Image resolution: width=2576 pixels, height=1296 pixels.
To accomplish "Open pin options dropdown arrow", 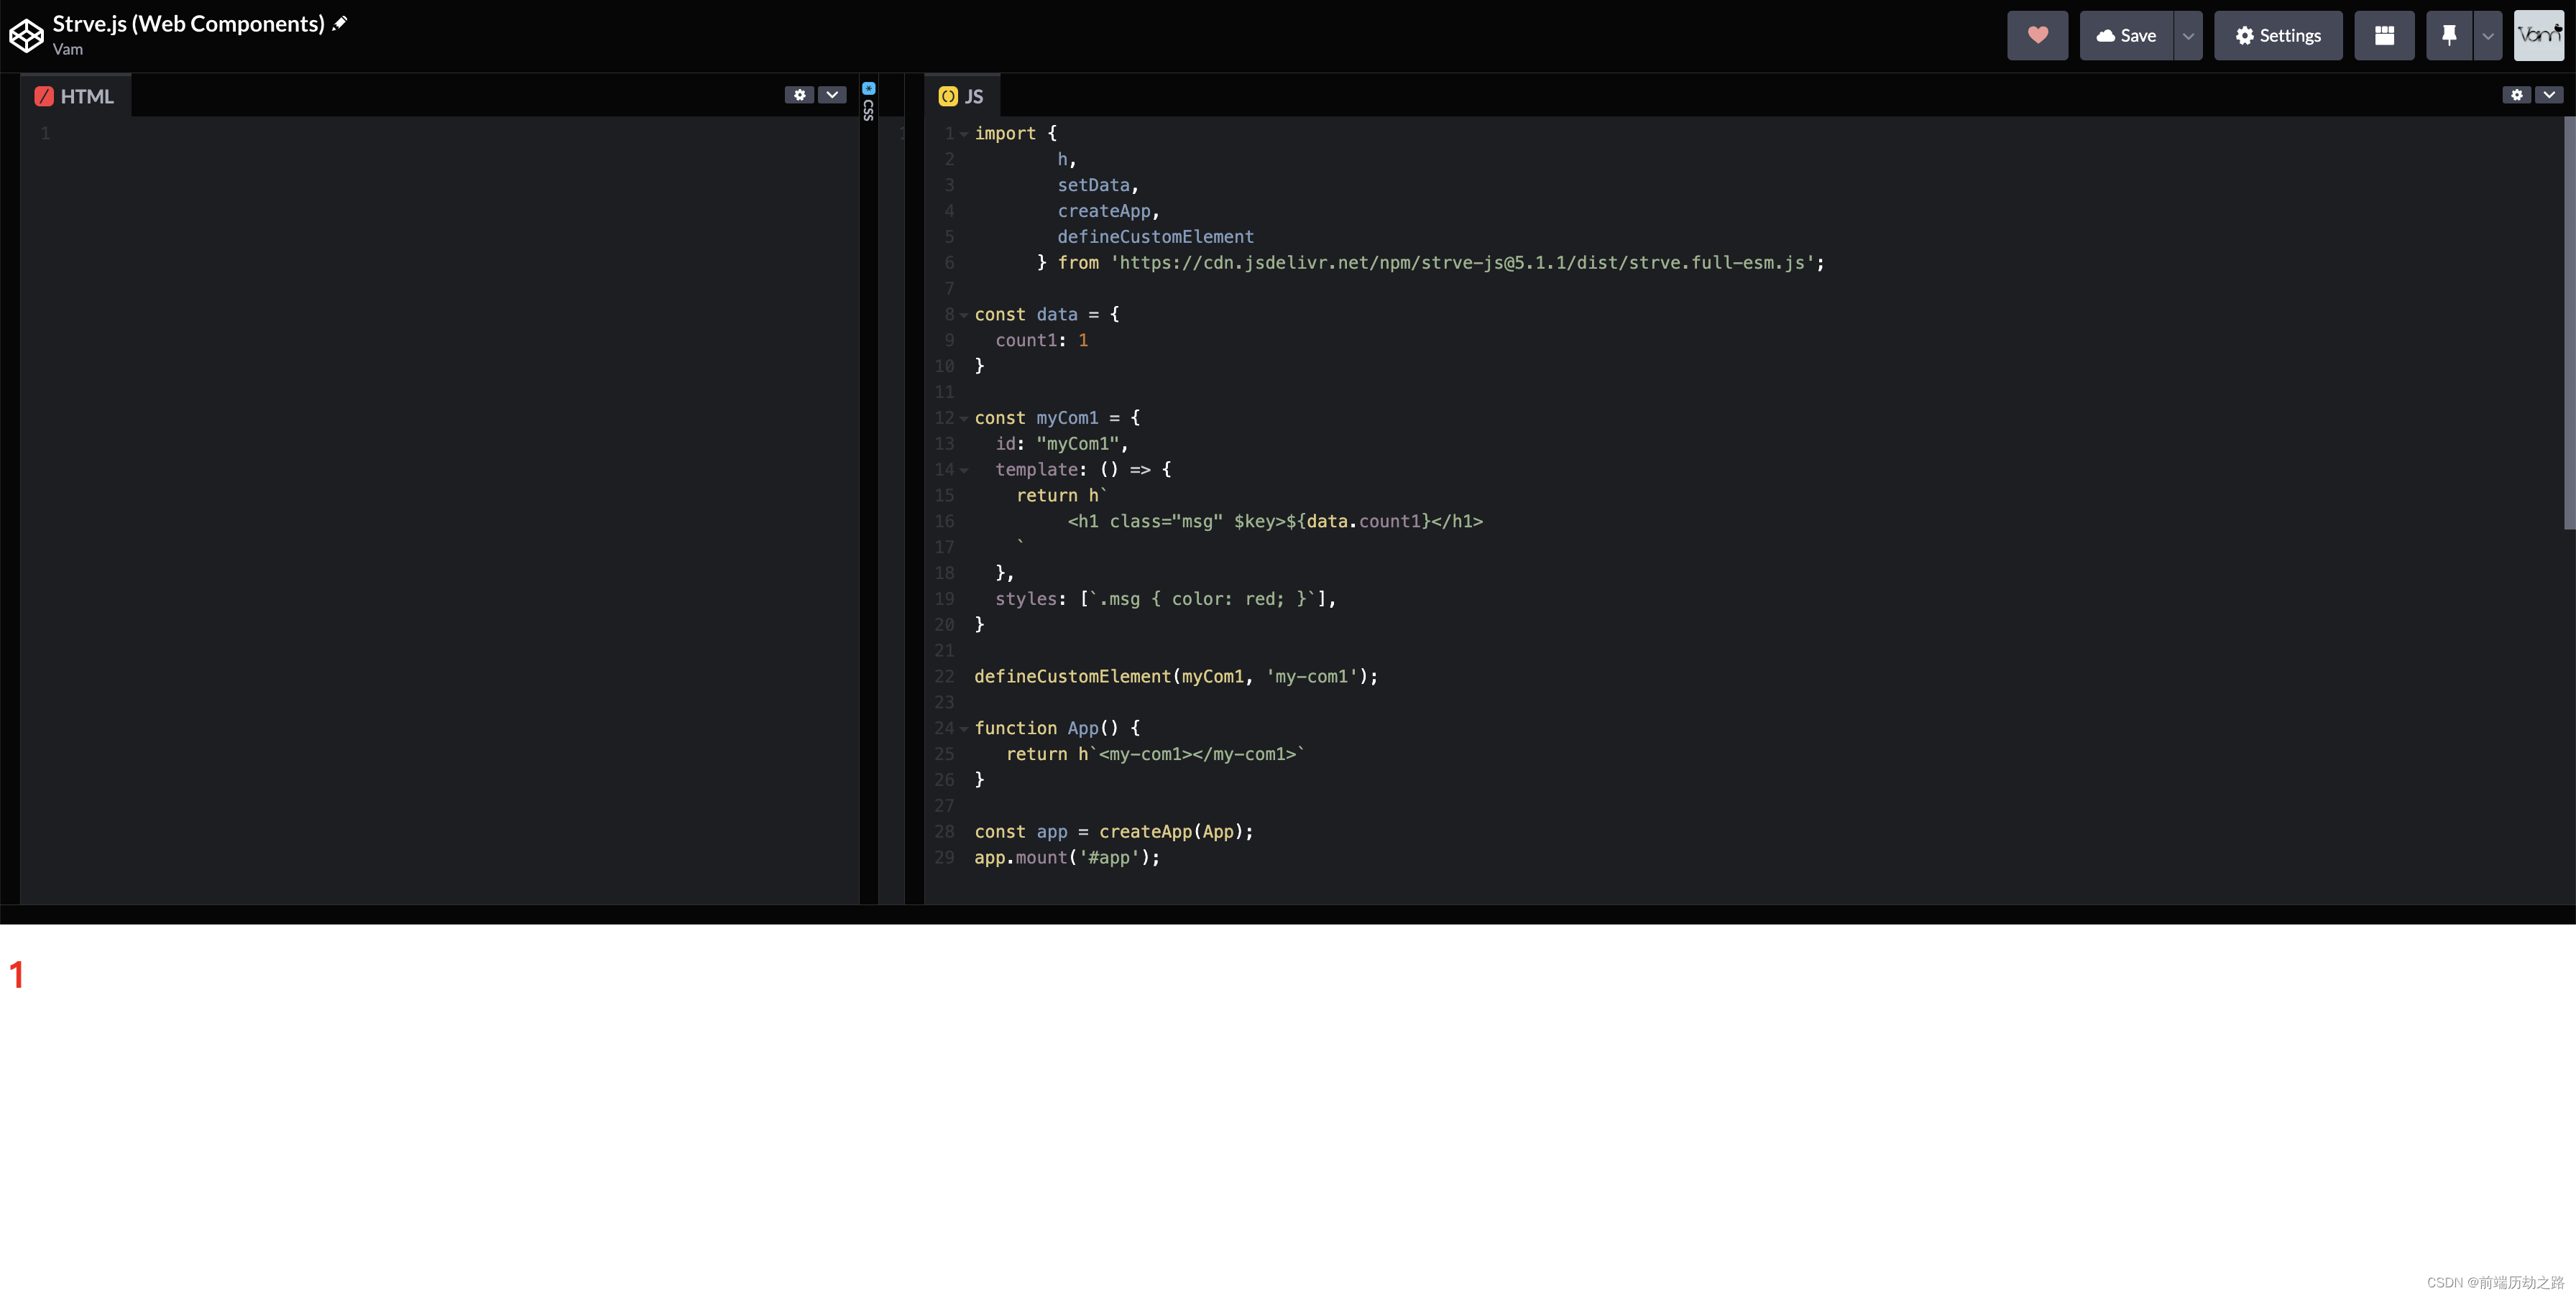I will [2487, 36].
